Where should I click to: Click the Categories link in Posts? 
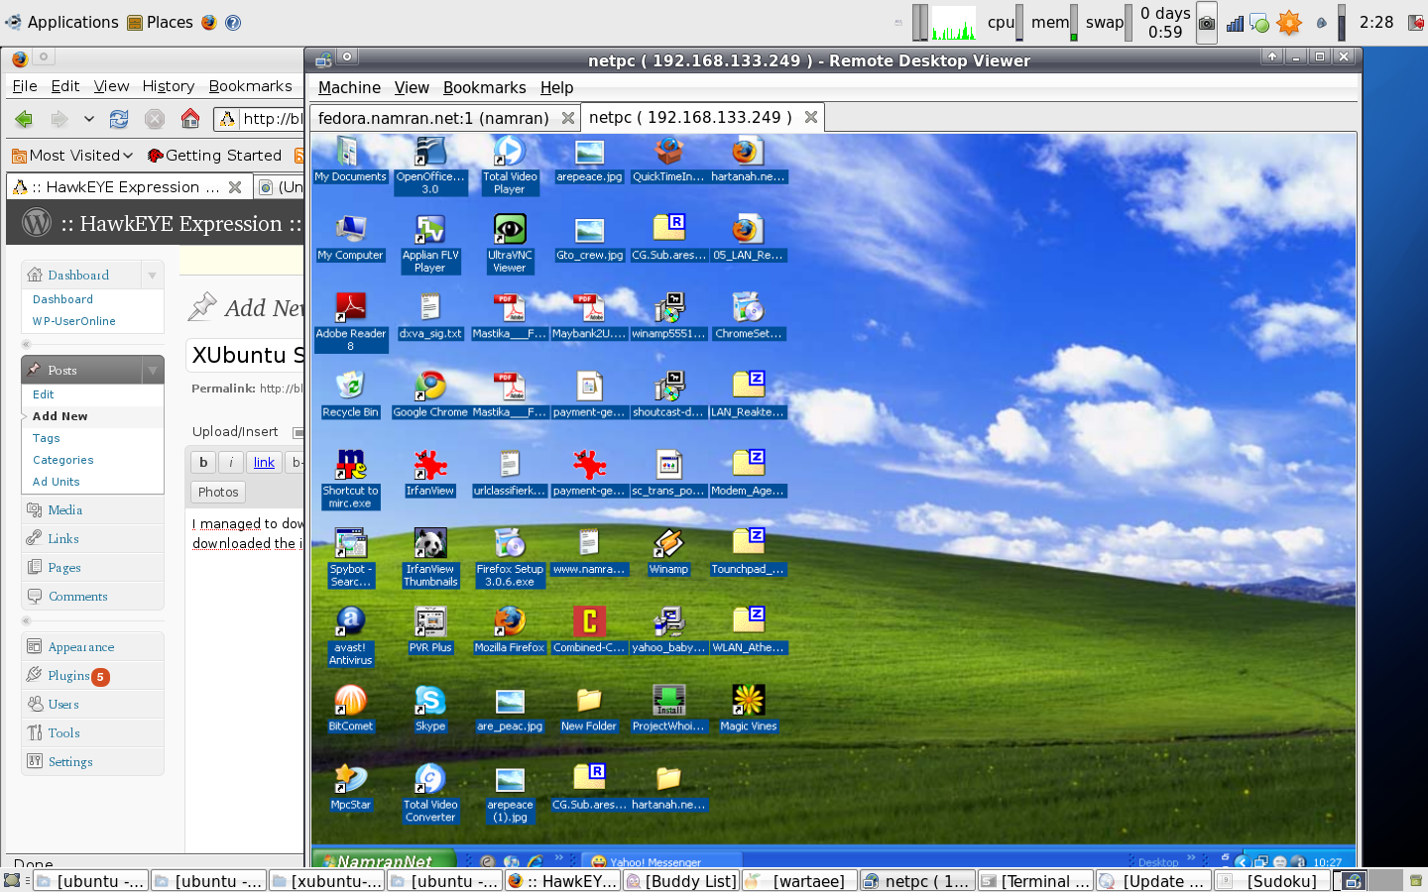(62, 460)
